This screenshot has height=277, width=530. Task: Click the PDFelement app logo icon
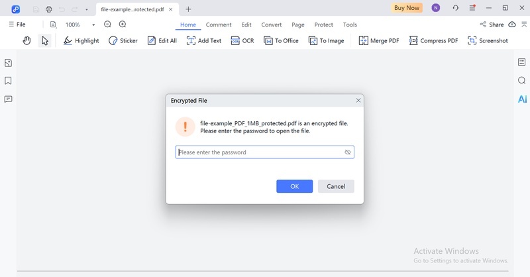(15, 9)
